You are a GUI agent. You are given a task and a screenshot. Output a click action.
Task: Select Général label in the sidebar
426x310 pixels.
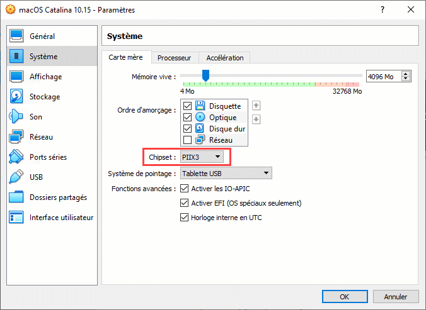[42, 36]
